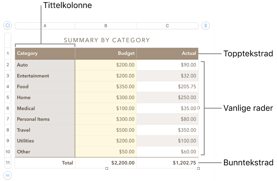This screenshot has width=277, height=181.
Task: Select column C header tab
Action: (x=167, y=26)
